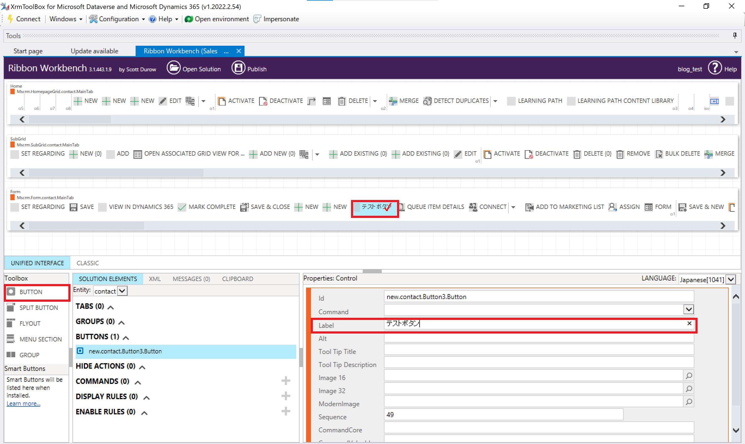The image size is (745, 444).
Task: Add a new display rule with plus
Action: [x=286, y=396]
